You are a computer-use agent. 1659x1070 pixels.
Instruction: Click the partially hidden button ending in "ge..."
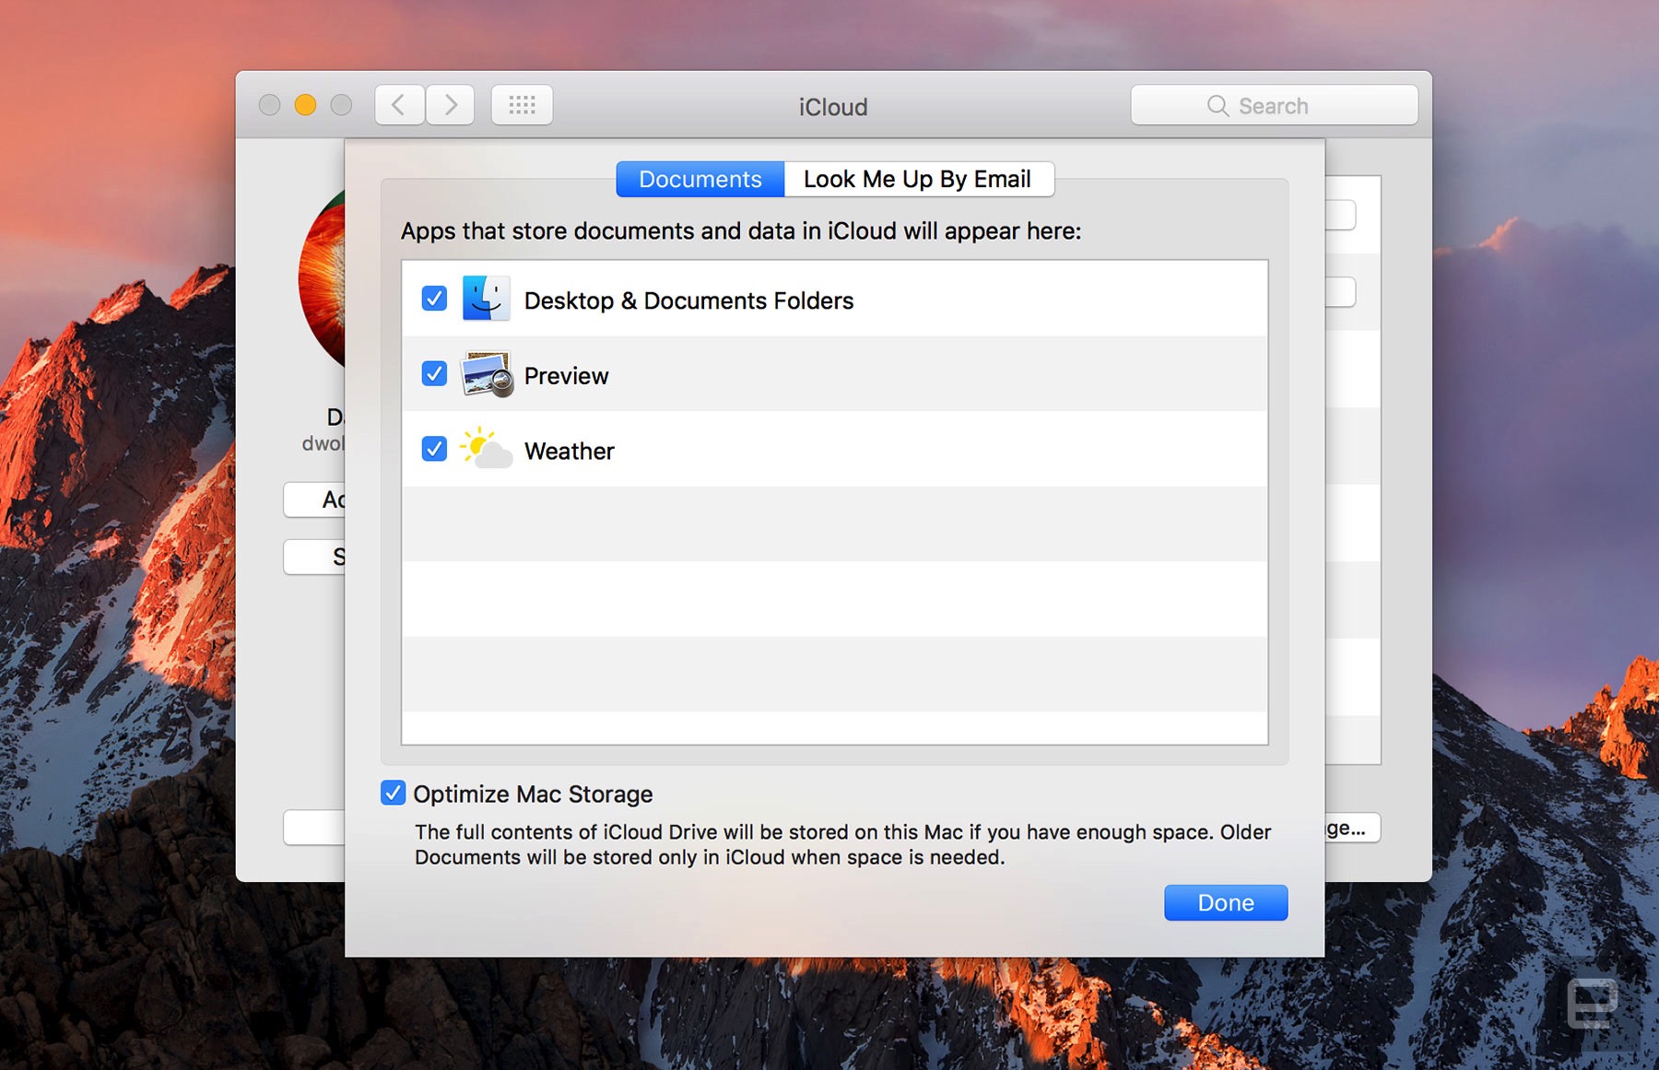pyautogui.click(x=1352, y=828)
